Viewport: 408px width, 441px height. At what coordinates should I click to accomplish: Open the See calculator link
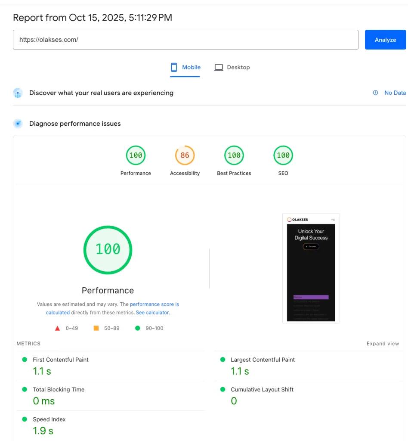pos(152,313)
